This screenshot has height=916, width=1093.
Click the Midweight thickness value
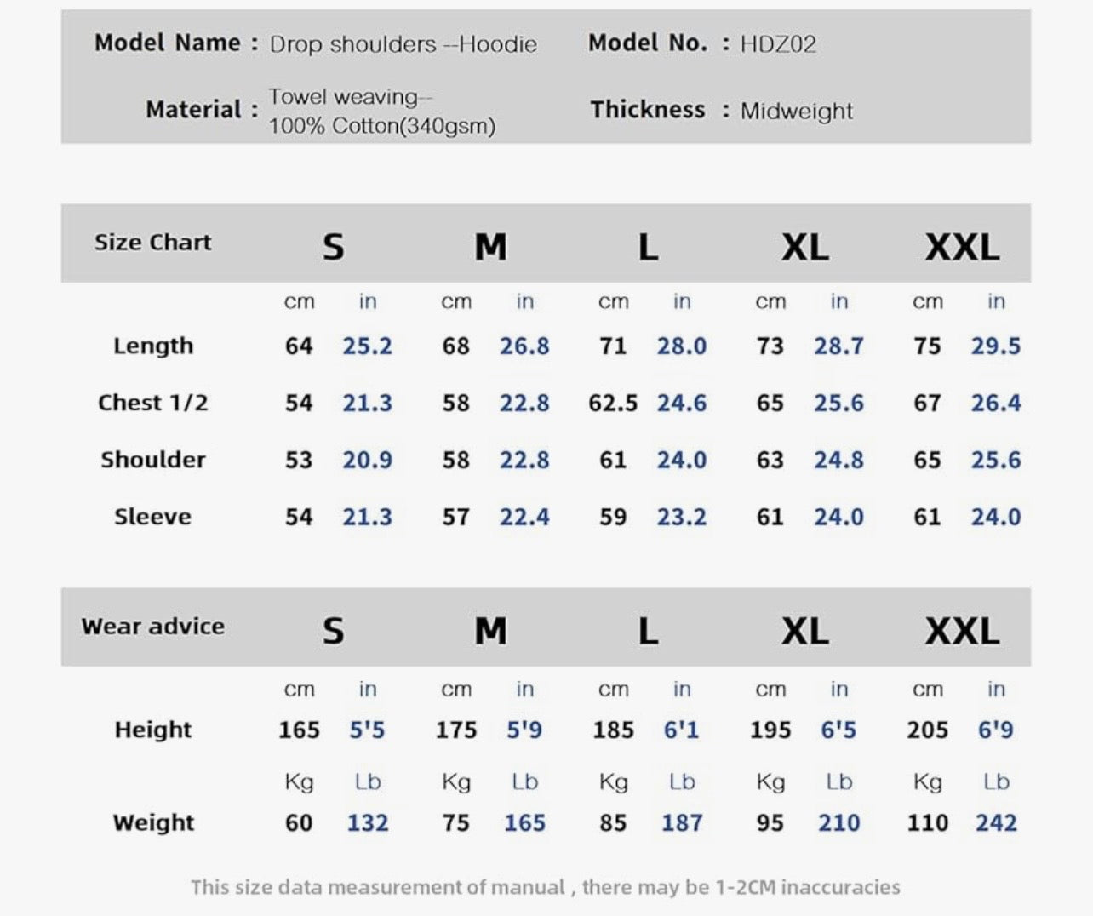[x=796, y=111]
